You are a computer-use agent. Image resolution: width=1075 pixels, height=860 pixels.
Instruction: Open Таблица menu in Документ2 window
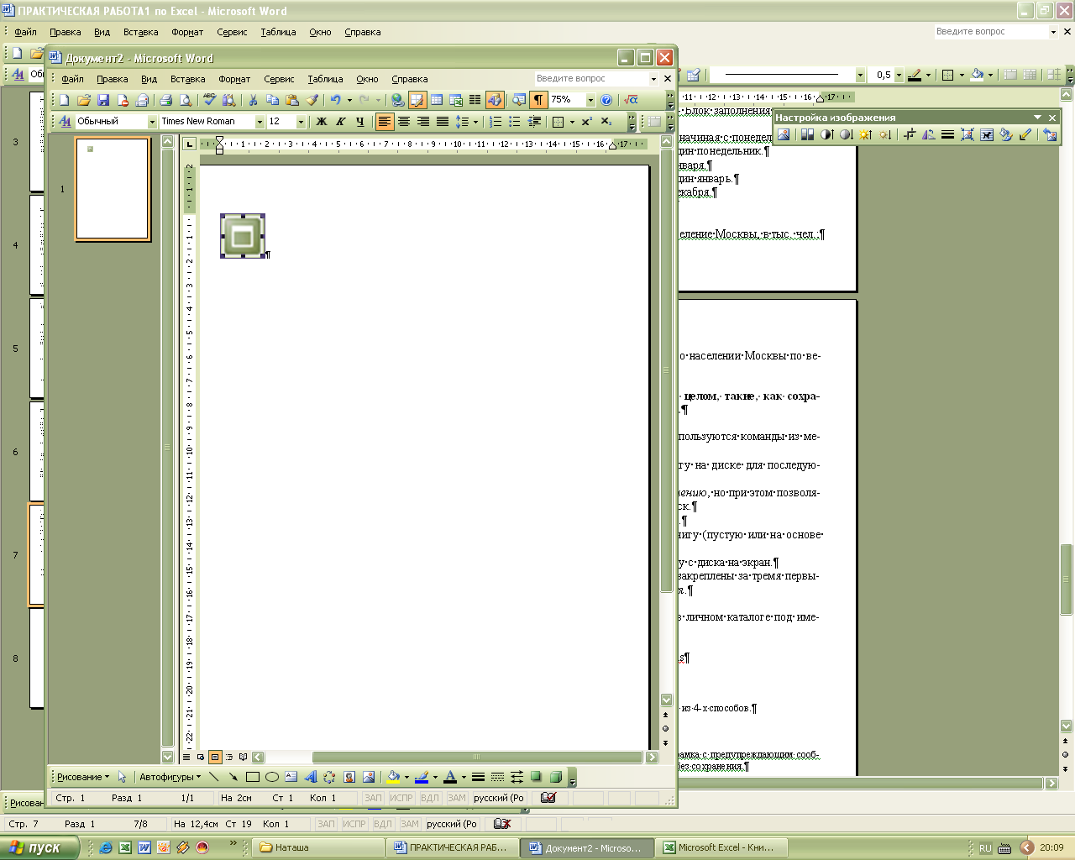[x=325, y=79]
